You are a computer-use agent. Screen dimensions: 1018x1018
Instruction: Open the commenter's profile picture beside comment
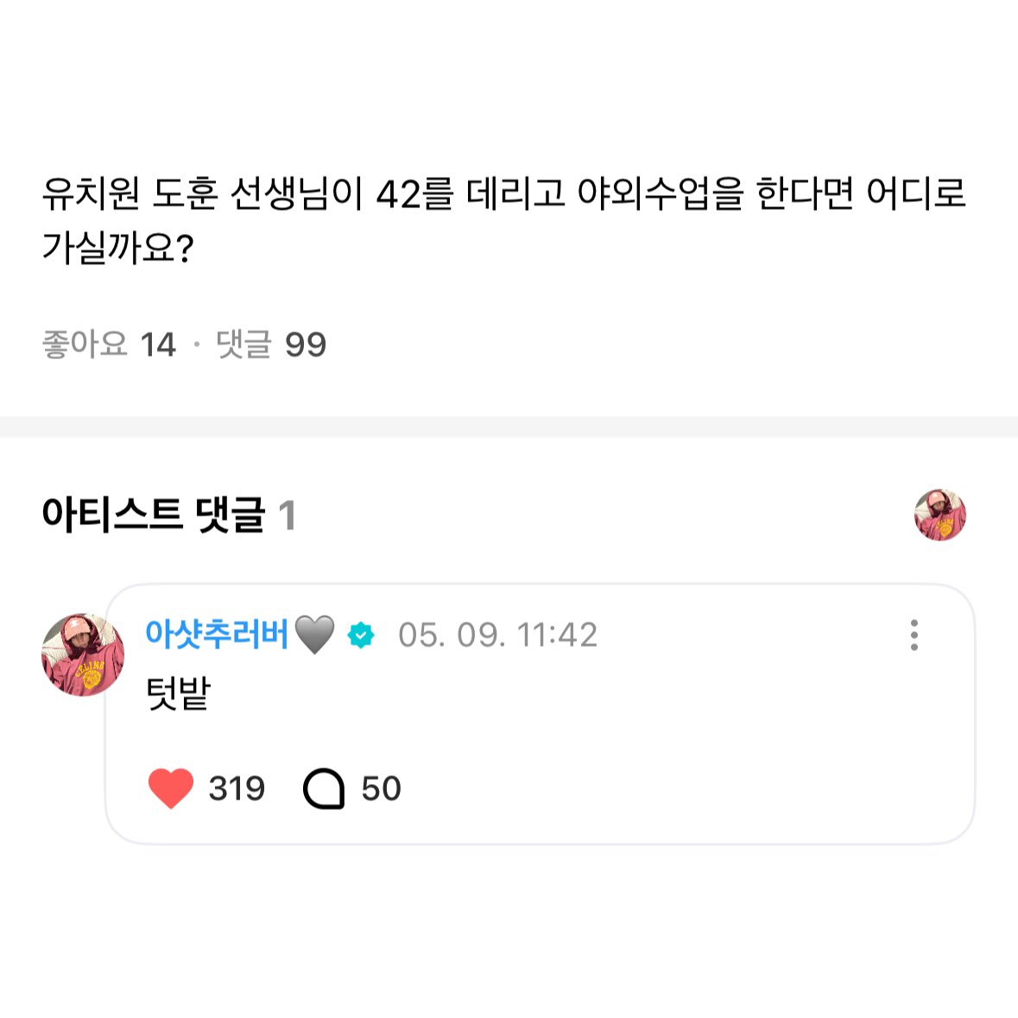click(82, 654)
